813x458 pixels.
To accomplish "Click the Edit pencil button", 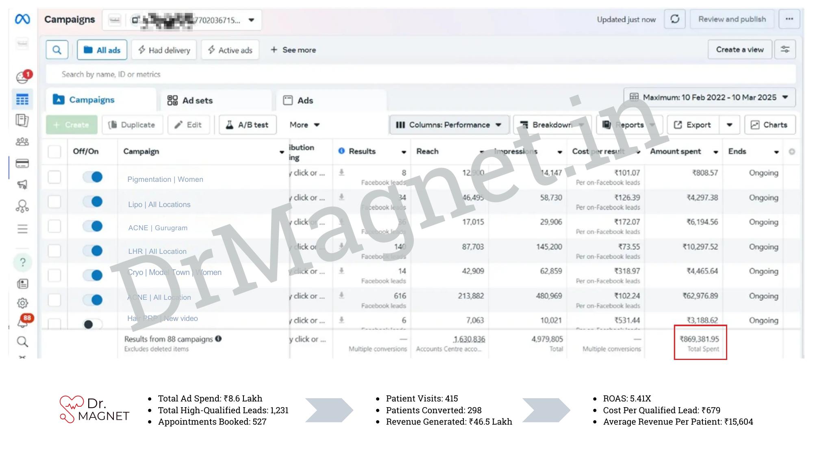I will tap(189, 125).
